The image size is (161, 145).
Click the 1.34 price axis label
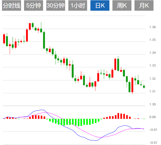click(152, 53)
